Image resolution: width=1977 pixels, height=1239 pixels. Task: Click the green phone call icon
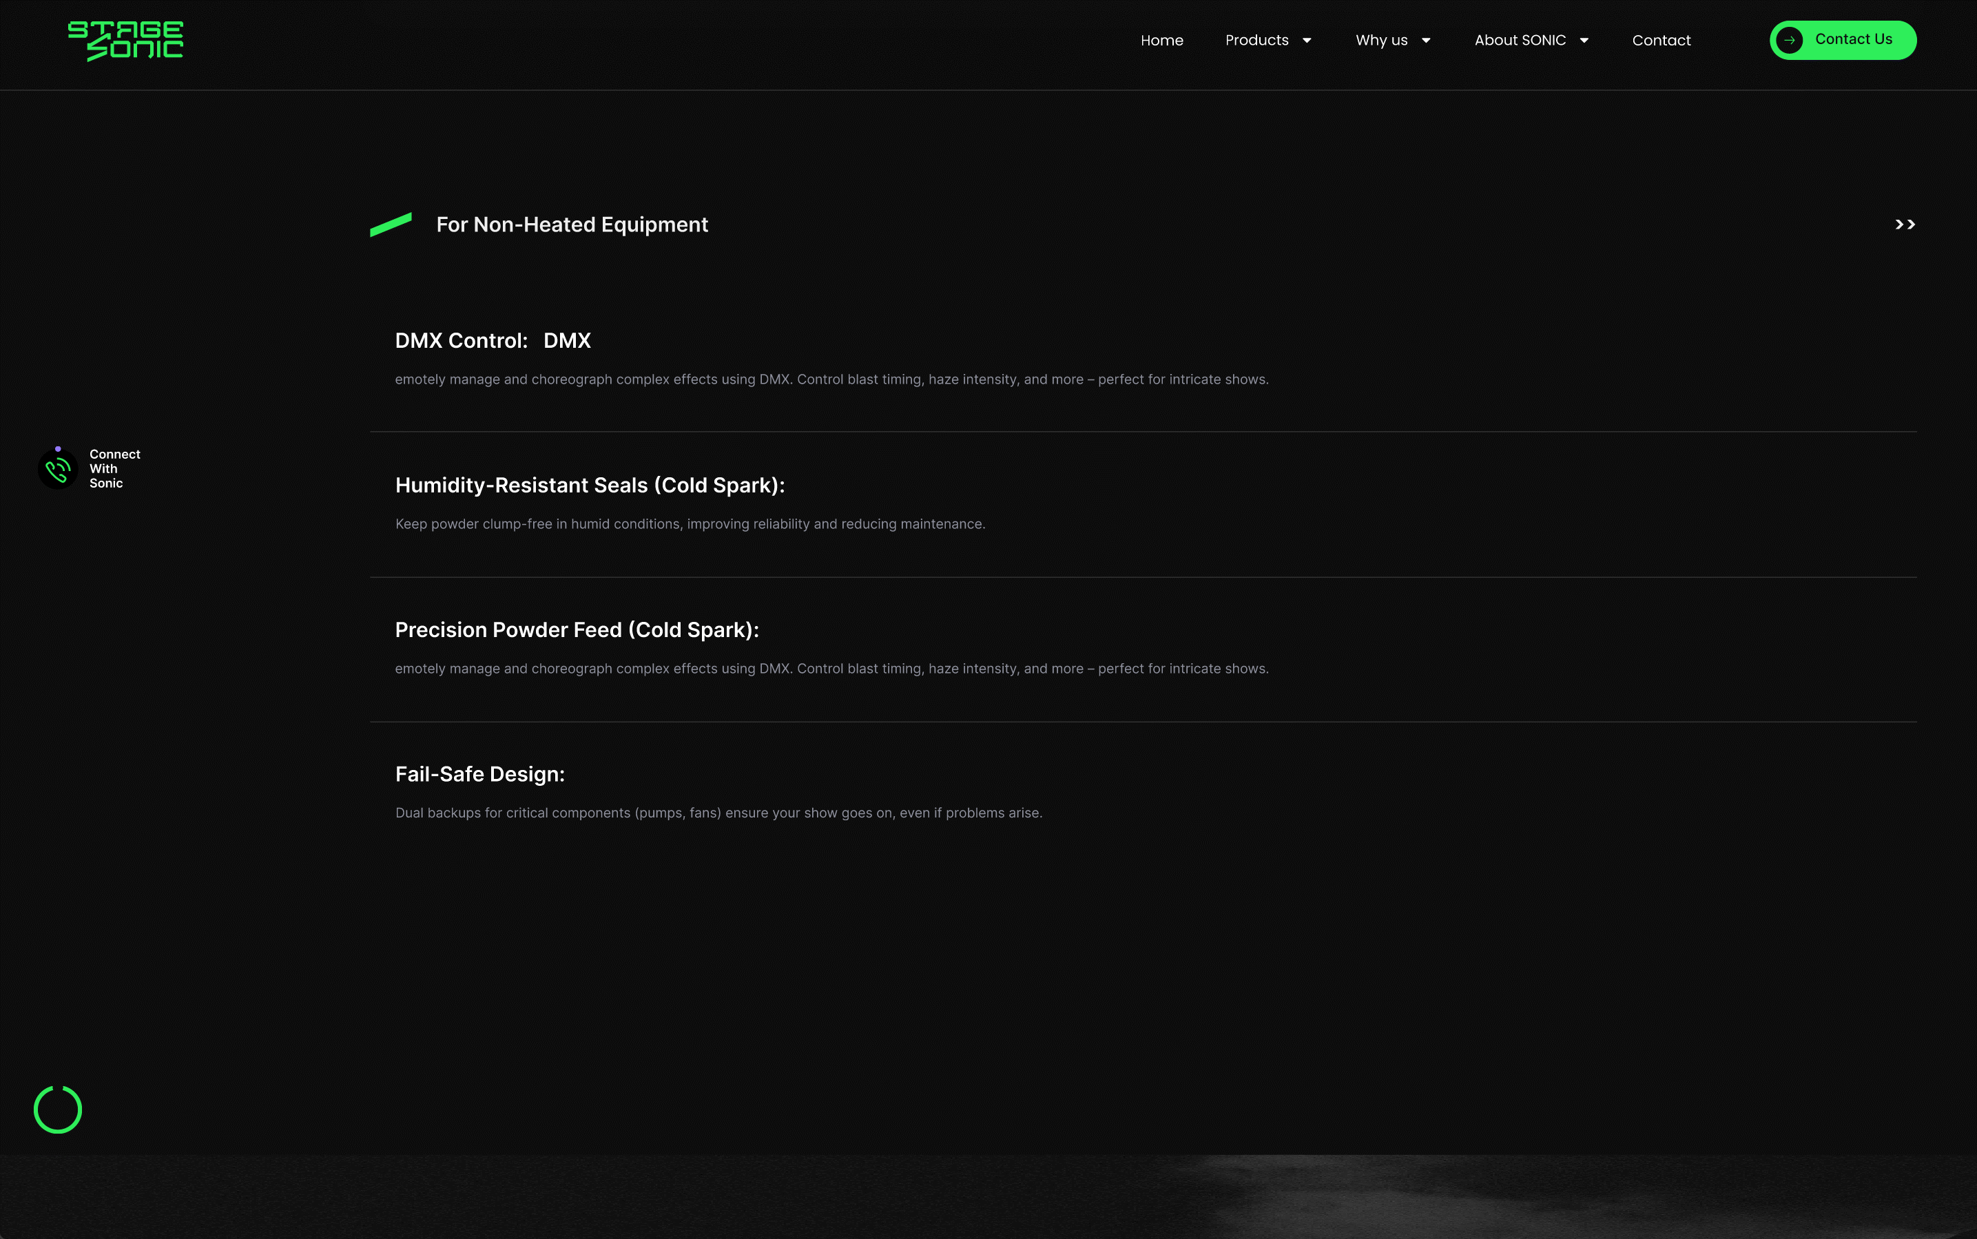click(x=57, y=470)
